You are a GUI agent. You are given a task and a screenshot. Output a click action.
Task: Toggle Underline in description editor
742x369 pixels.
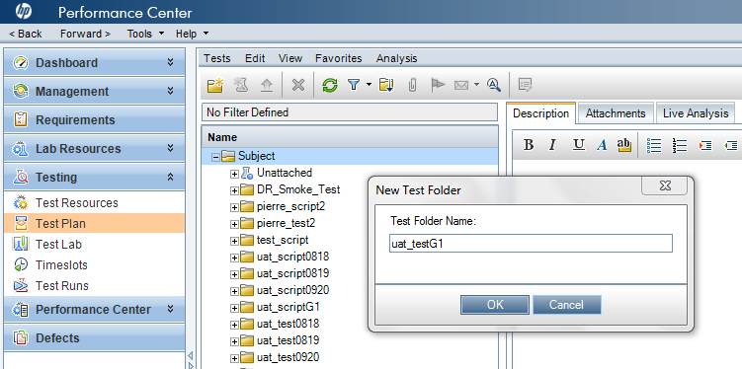578,145
